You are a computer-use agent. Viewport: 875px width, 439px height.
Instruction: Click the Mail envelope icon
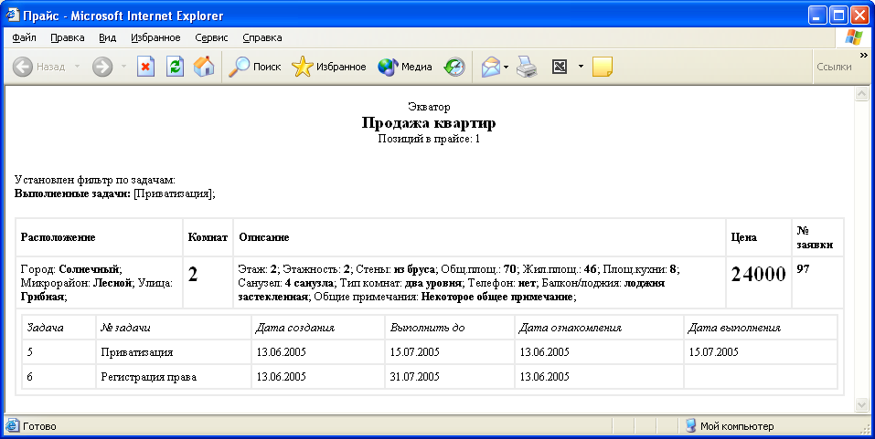[x=491, y=67]
